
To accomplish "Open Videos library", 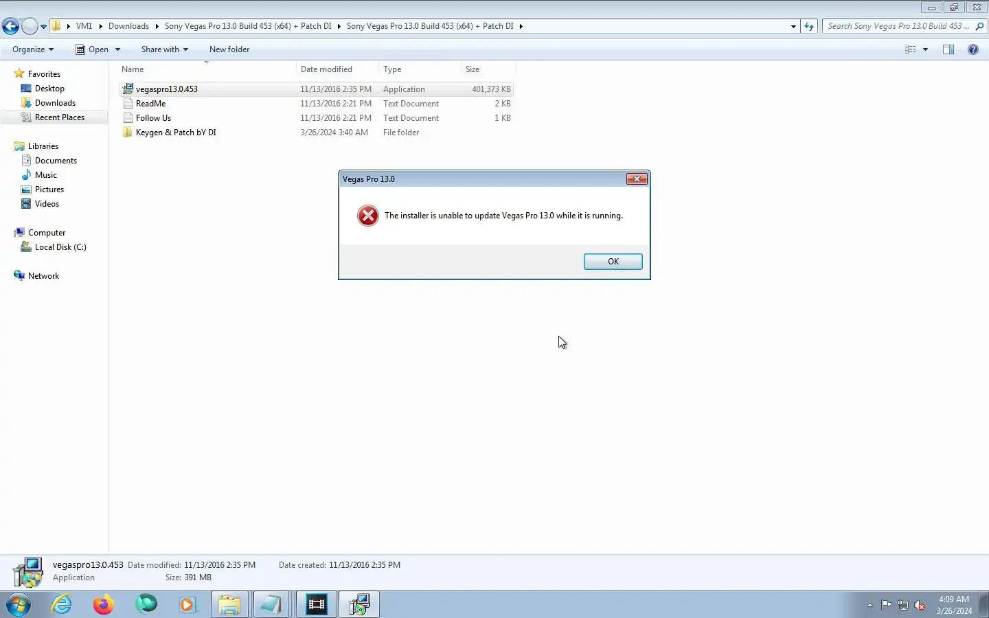I will (x=47, y=204).
